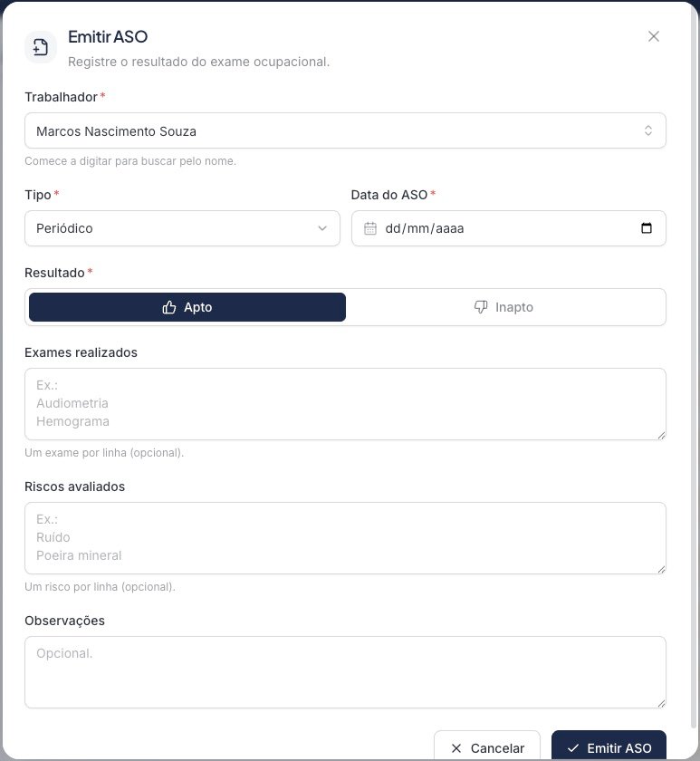Select Inapto as the result
Viewport: 700px width, 761px height.
point(503,307)
